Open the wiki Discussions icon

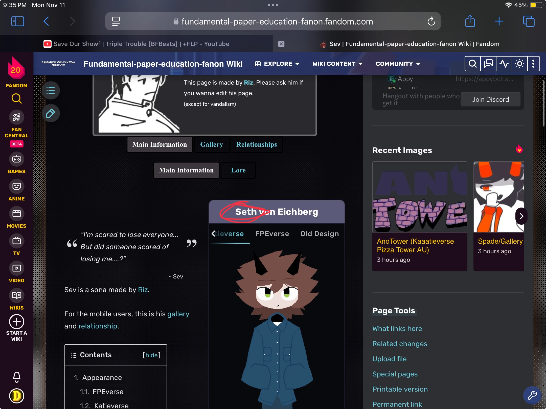tap(488, 64)
